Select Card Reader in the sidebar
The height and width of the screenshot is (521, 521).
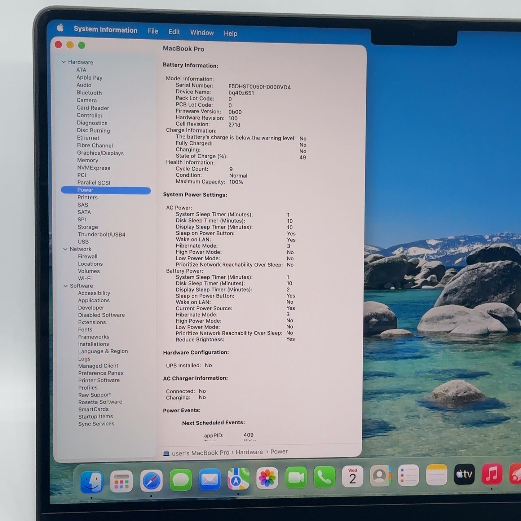point(93,108)
